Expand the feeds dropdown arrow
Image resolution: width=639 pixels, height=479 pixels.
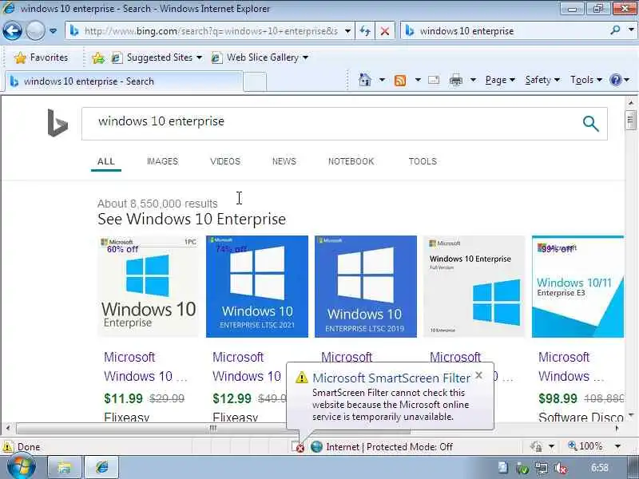point(418,80)
